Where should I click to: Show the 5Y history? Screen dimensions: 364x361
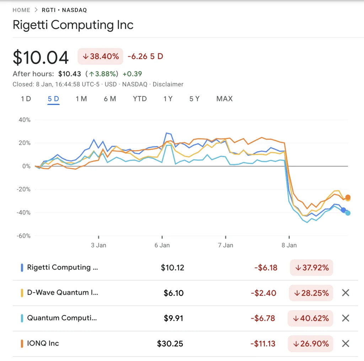click(x=194, y=99)
